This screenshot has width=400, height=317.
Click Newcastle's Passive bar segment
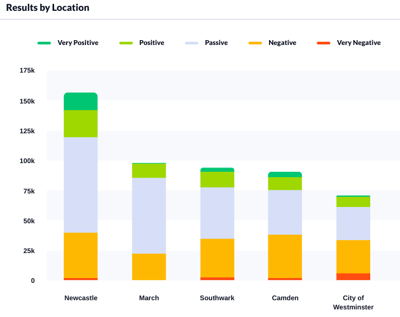(81, 185)
